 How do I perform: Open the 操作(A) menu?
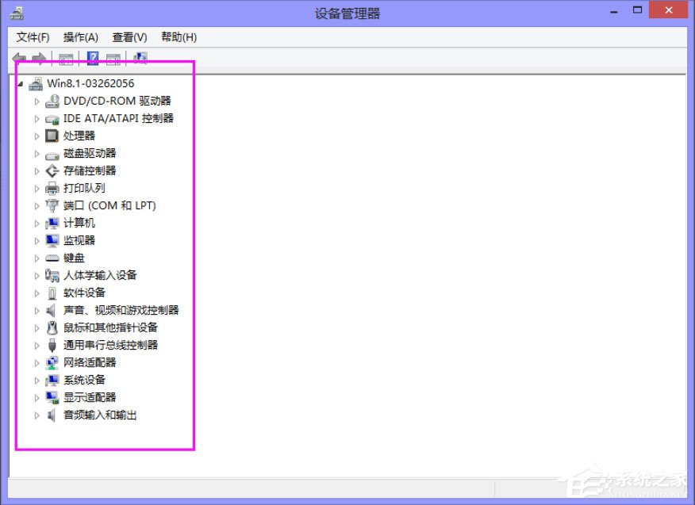[x=81, y=36]
